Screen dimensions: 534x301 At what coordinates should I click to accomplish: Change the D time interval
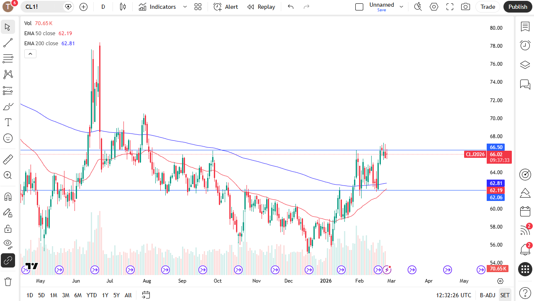tap(103, 7)
